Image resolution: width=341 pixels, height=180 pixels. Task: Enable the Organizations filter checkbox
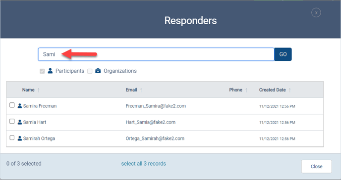[x=90, y=71]
